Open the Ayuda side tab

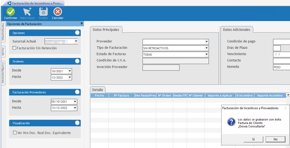coord(3,52)
